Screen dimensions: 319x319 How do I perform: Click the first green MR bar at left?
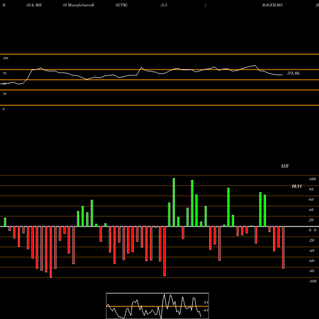(x=5, y=222)
